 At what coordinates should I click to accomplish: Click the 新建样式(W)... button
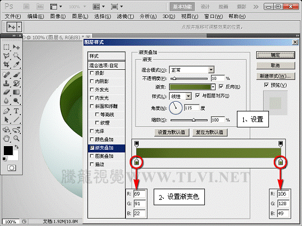coord(275,76)
